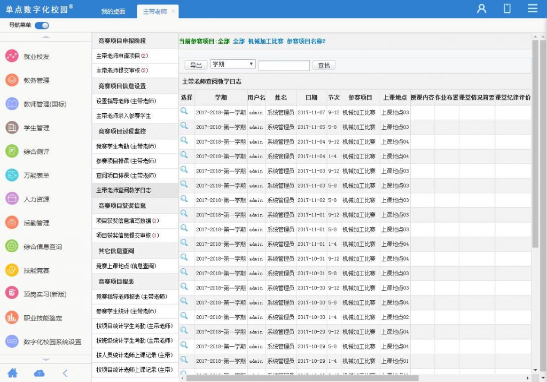The width and height of the screenshot is (547, 382).
Task: Click the mobile device icon in the header
Action: [507, 9]
